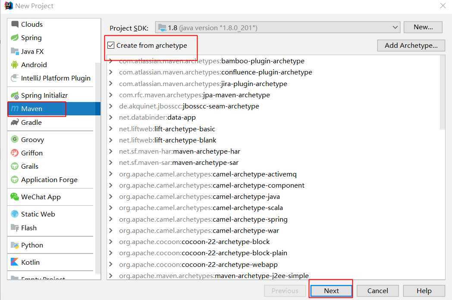The width and height of the screenshot is (452, 300).
Task: Expand jpa-maven-archetype entry
Action: 111,95
